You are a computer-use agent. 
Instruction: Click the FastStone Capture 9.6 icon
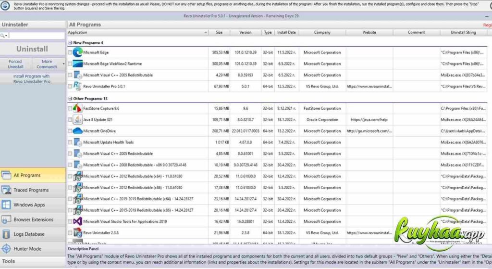click(x=77, y=108)
